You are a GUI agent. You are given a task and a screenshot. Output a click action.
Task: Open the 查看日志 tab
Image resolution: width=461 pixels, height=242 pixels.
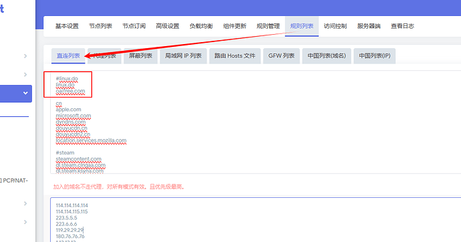pos(402,26)
